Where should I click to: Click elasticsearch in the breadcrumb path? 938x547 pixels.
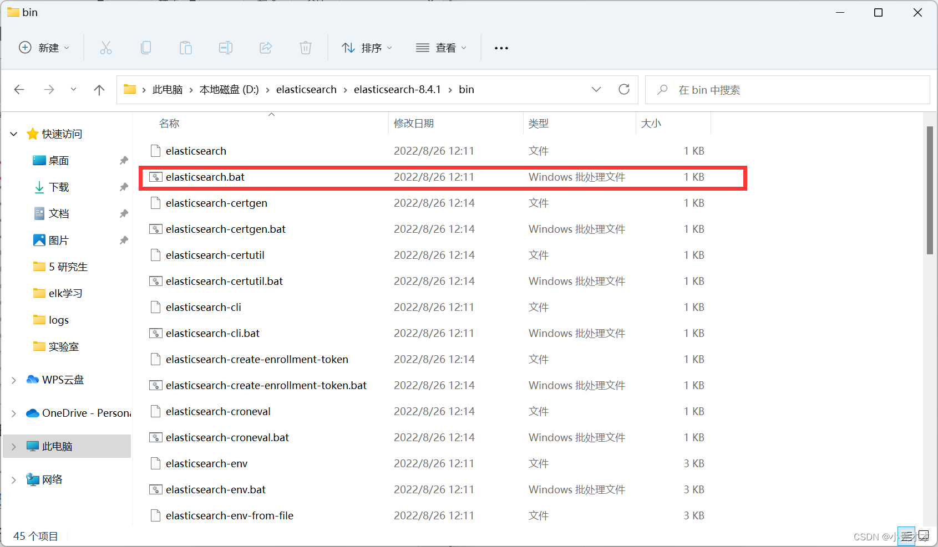tap(306, 90)
